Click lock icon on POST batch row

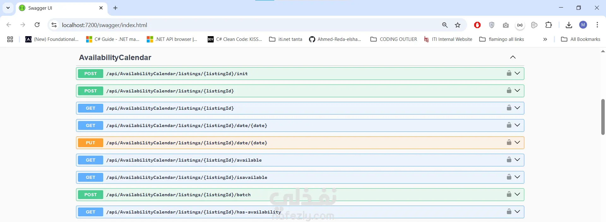(x=509, y=194)
